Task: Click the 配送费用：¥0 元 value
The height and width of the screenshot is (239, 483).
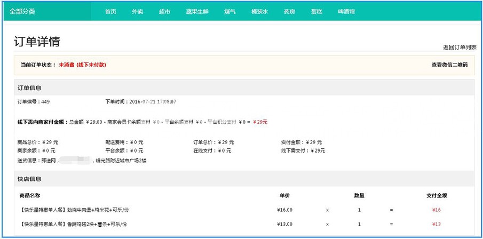Action: [x=124, y=142]
